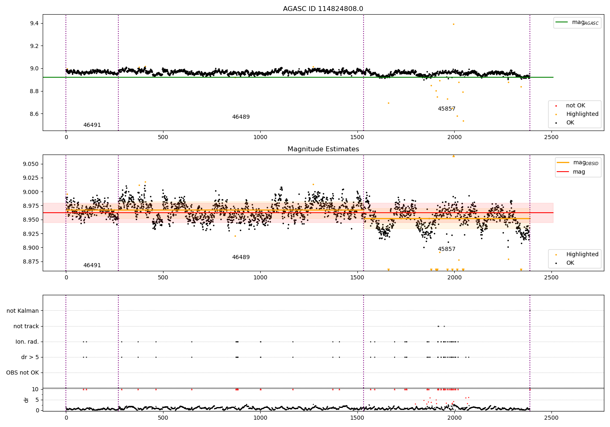Click obsid label 45857 in middle plot

coord(447,249)
